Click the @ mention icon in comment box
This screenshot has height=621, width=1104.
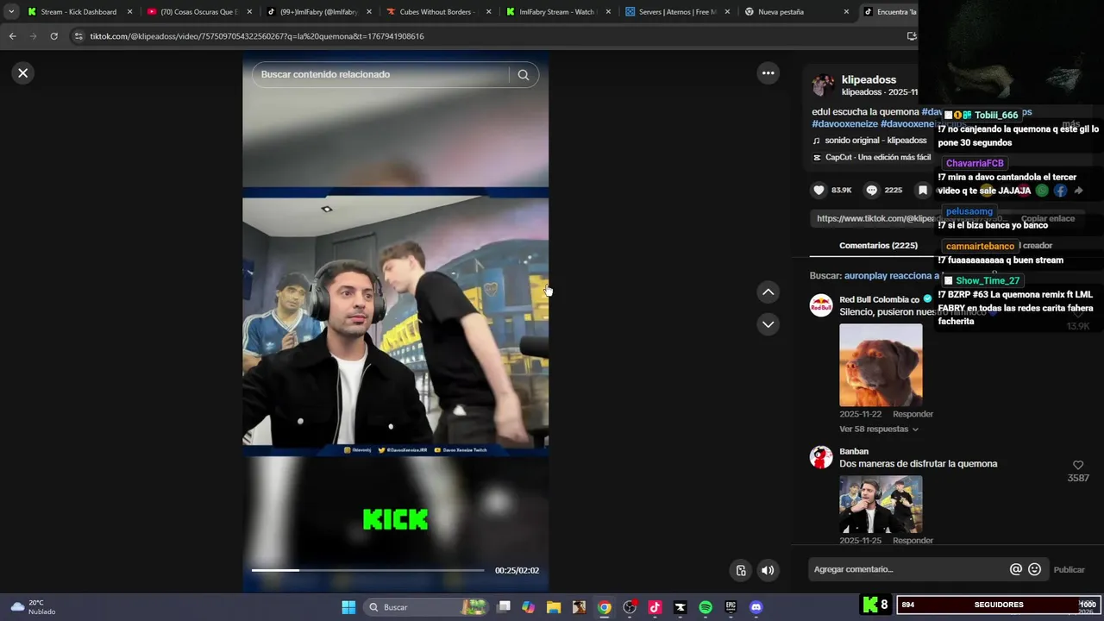[1016, 569]
